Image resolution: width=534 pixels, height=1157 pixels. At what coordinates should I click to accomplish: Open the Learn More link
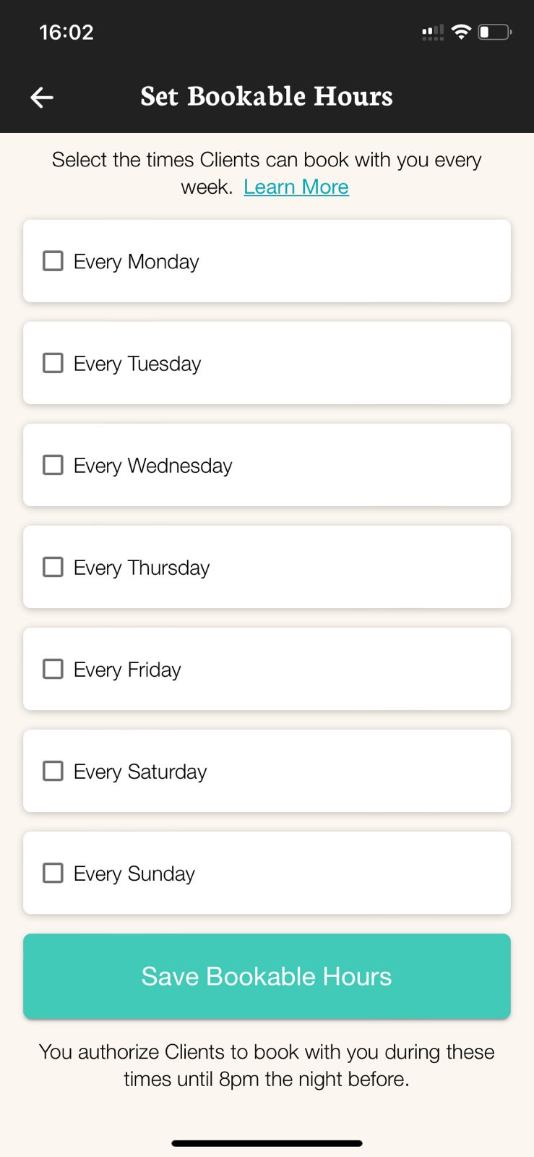coord(296,187)
